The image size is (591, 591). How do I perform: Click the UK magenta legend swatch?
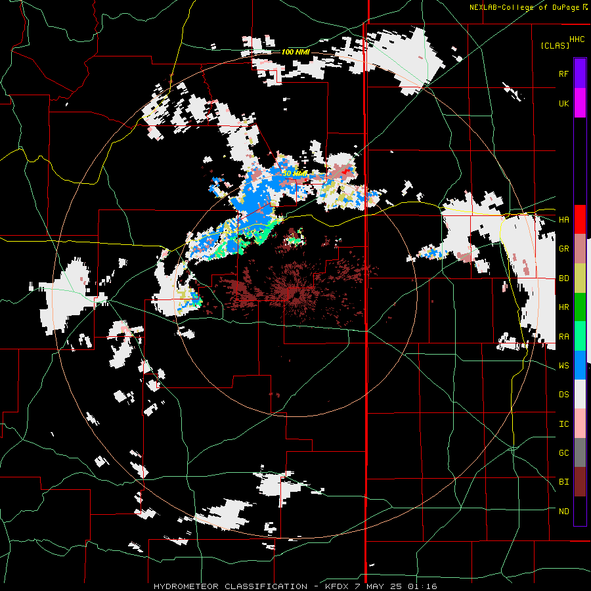tap(580, 103)
